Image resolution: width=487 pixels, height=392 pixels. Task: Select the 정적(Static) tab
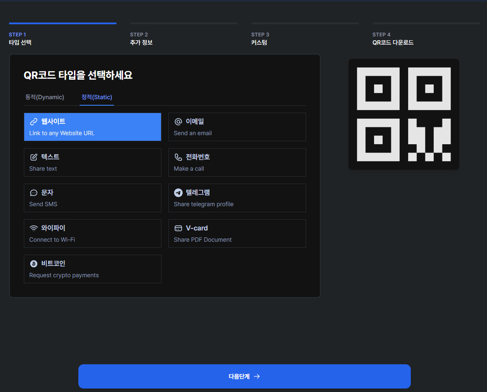tap(97, 97)
